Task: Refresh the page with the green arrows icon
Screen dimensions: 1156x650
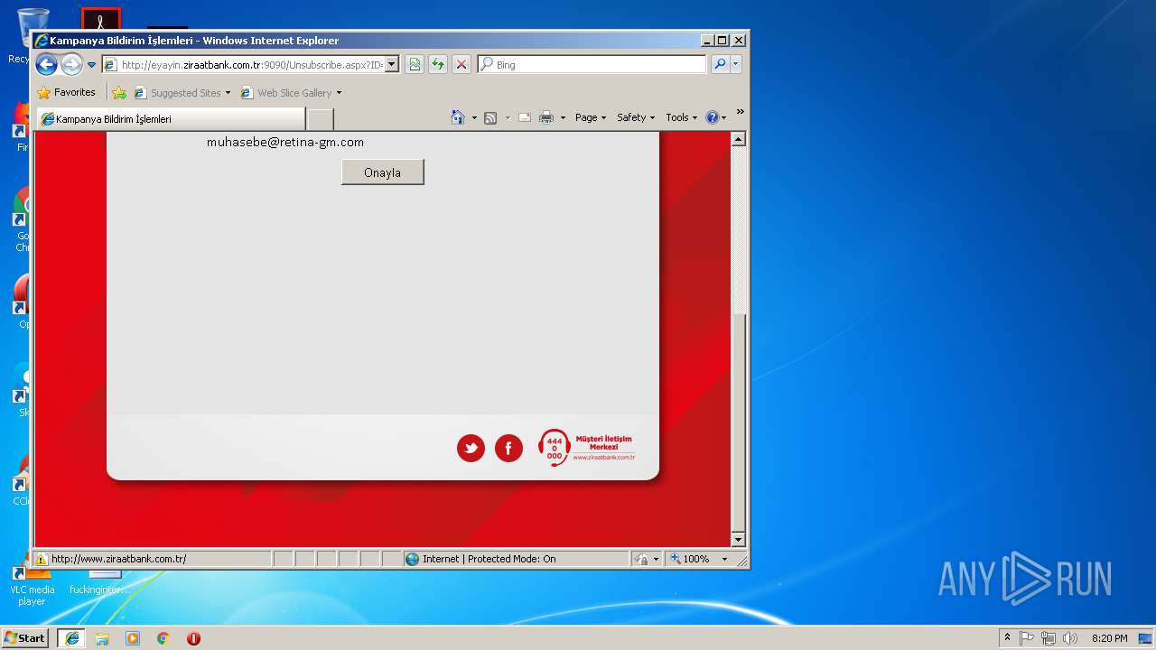Action: coord(438,64)
